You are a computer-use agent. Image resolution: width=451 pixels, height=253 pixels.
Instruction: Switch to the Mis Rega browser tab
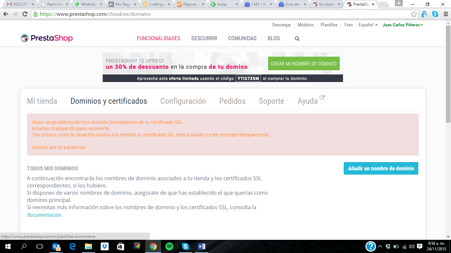tap(123, 4)
